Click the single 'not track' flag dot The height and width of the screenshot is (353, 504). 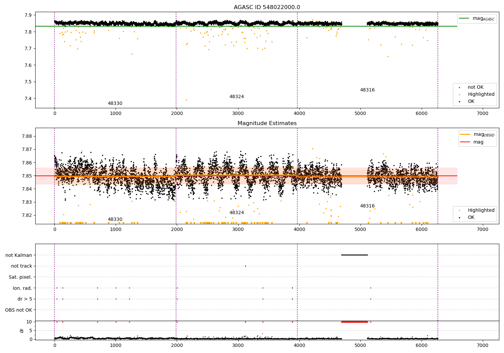pyautogui.click(x=245, y=266)
